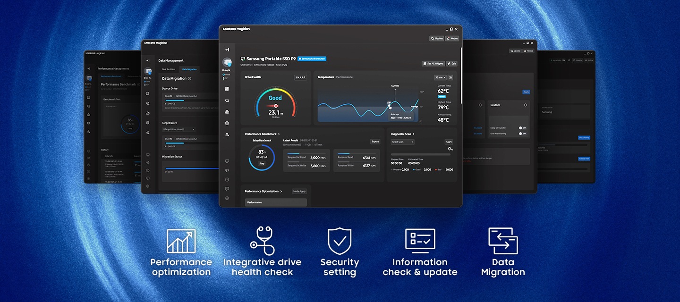Click the dashboard grid icon in the Data Management window

[x=148, y=93]
